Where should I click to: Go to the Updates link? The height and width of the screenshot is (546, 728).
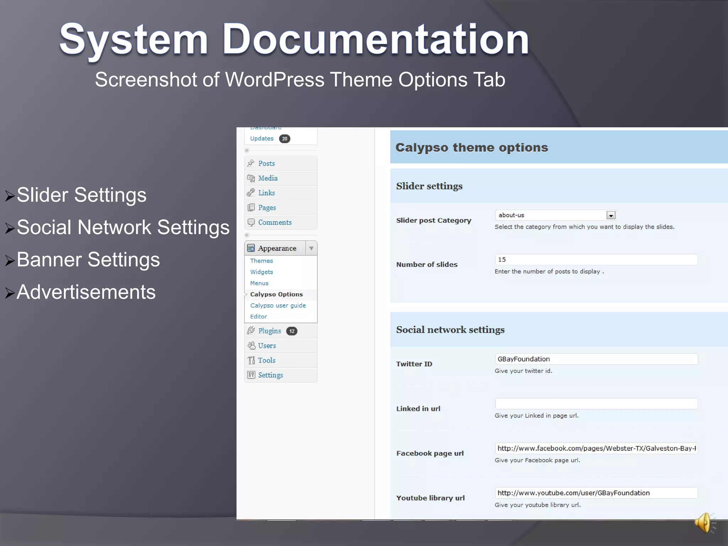point(262,138)
